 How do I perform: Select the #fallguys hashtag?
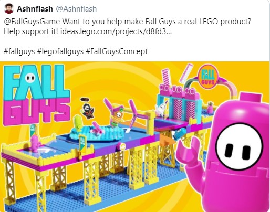click(x=19, y=51)
